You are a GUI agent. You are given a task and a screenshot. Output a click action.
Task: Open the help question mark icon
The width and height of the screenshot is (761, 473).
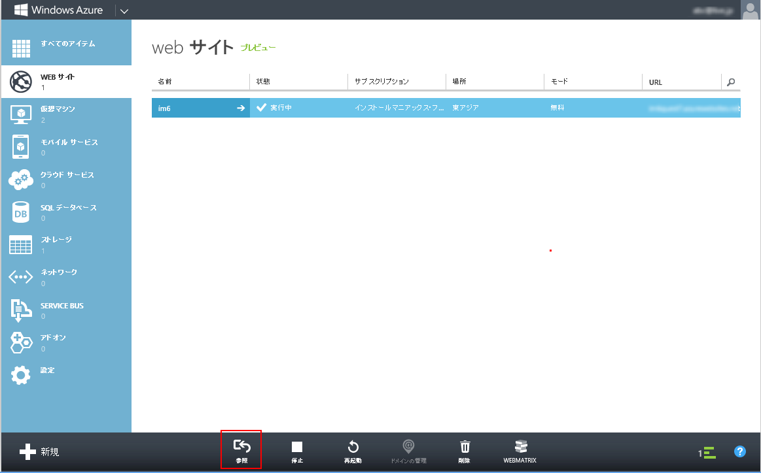[x=739, y=451]
